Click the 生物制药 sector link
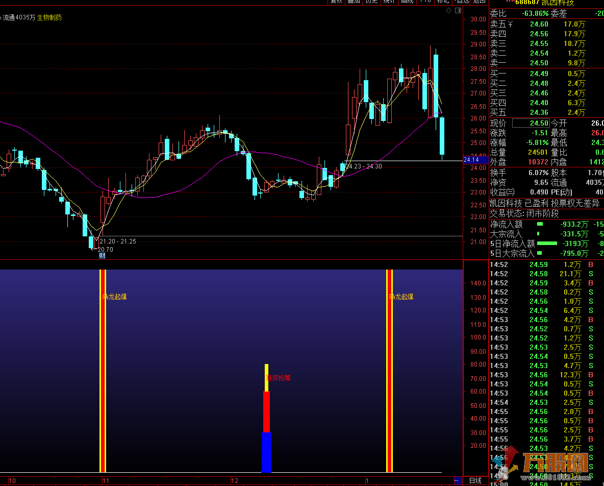604x486 pixels. (49, 18)
